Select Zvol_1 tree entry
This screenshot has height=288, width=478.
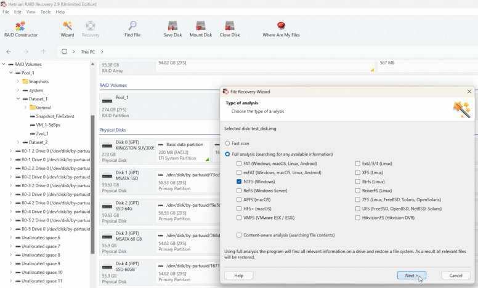point(39,134)
